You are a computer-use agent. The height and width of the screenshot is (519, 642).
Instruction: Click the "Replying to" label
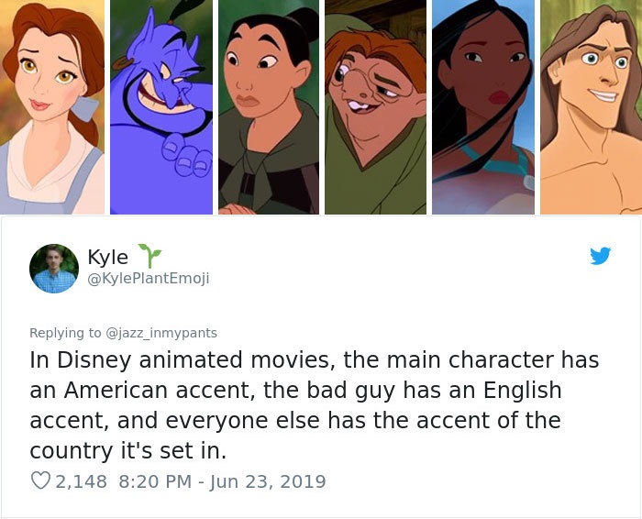click(65, 333)
